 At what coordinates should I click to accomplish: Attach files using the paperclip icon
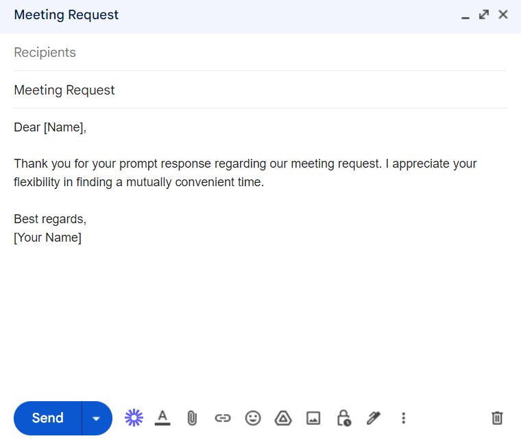click(x=192, y=418)
